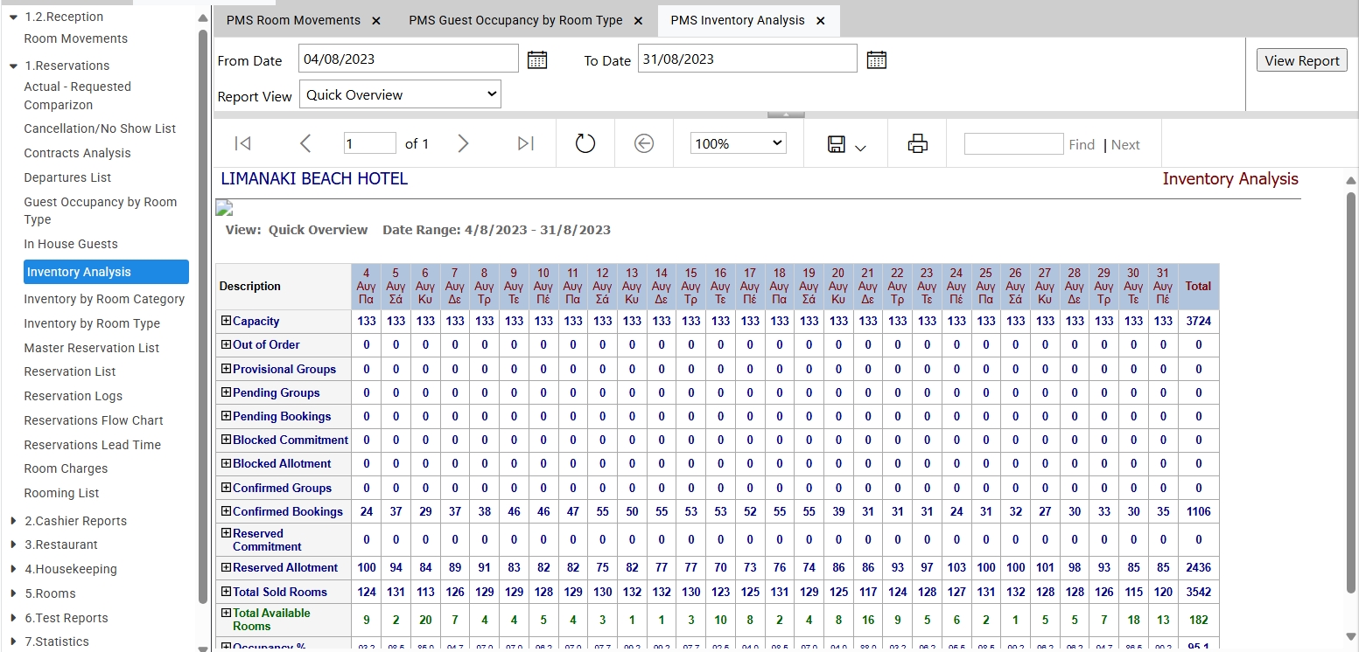The width and height of the screenshot is (1359, 652).
Task: Open the From Date calendar picker
Action: pyautogui.click(x=537, y=60)
